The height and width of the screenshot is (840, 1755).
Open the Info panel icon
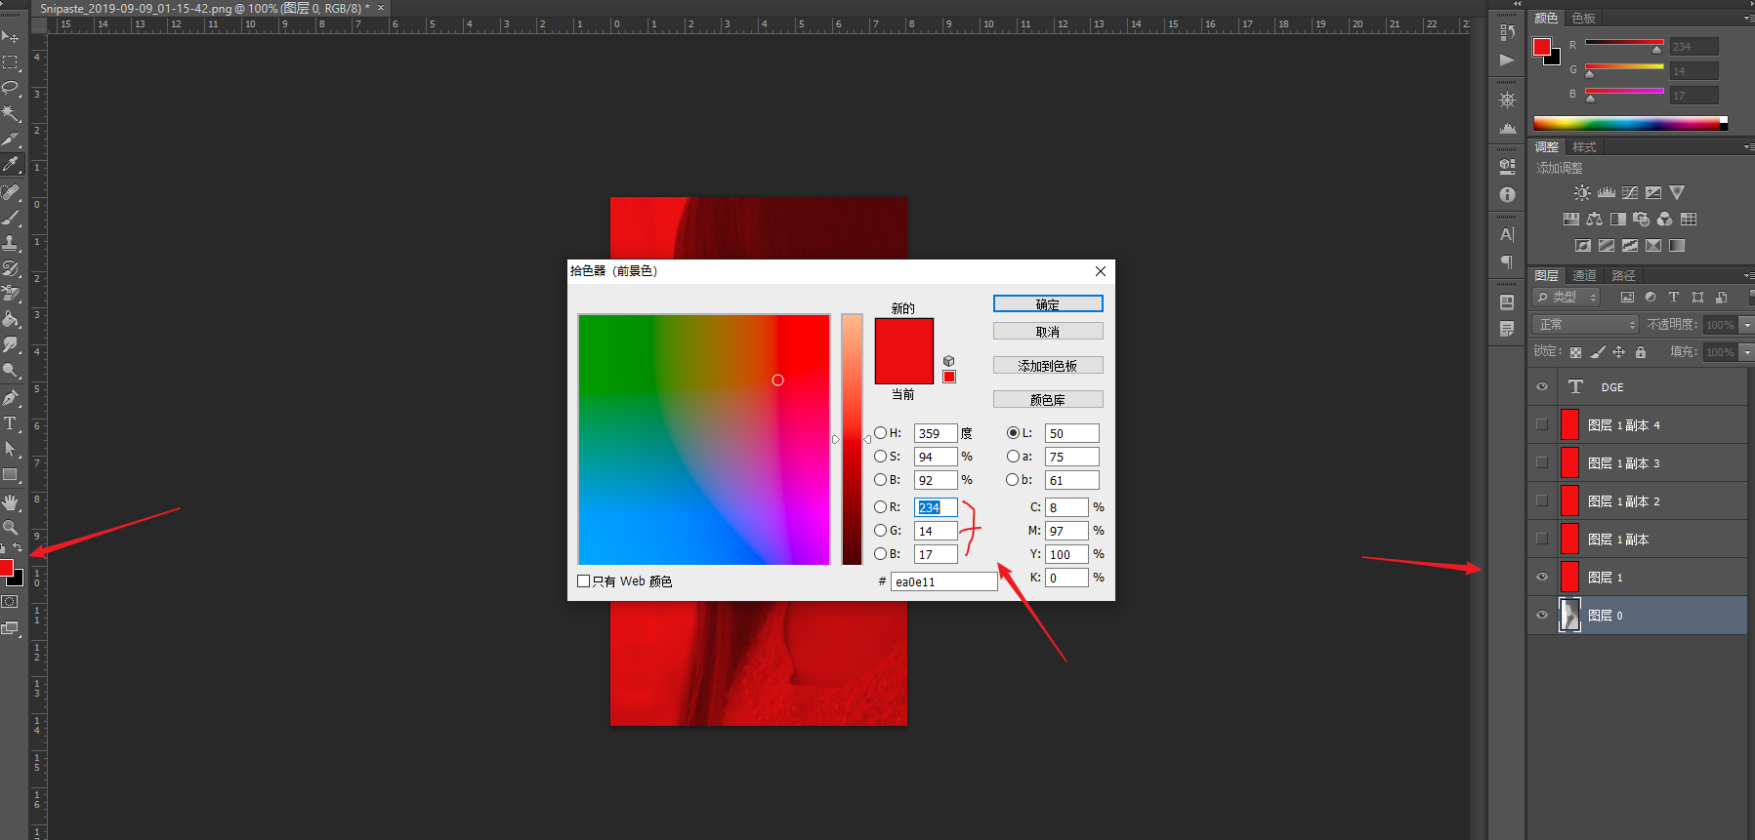[1507, 195]
